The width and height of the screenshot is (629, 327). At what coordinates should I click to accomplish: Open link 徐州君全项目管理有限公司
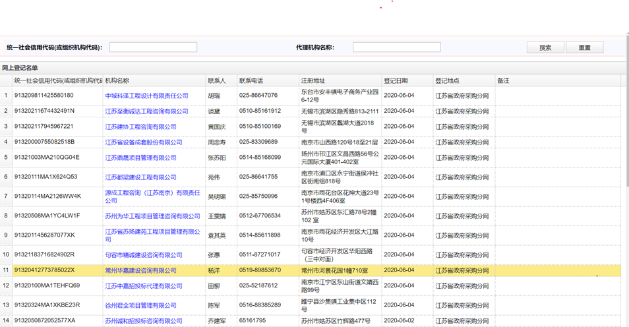141,305
